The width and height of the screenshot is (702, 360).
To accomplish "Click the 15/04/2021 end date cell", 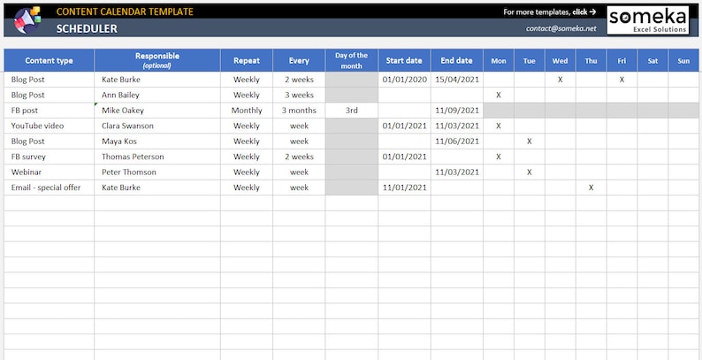I will click(x=457, y=80).
